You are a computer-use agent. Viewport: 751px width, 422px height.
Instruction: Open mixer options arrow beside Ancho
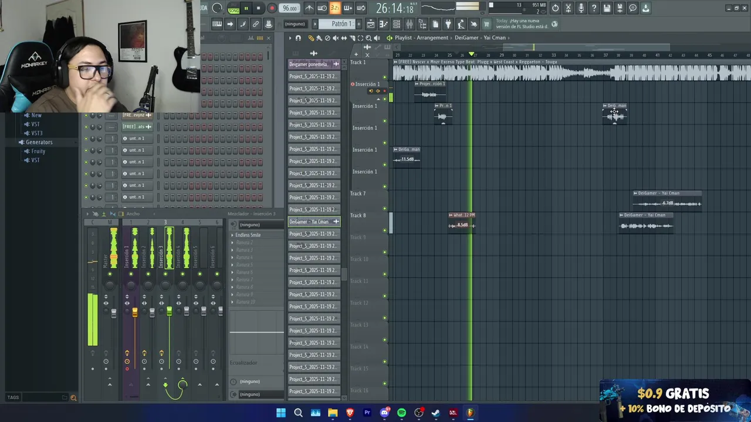[87, 214]
